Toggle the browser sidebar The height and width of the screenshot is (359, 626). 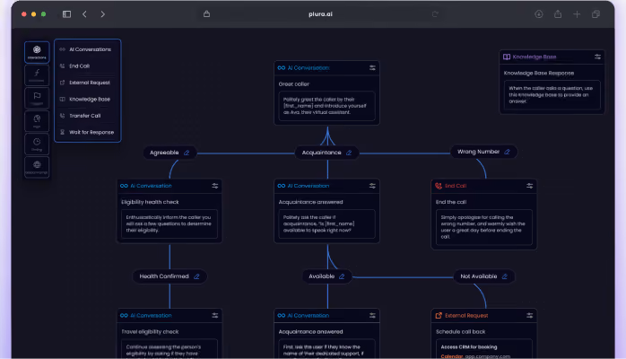point(66,14)
